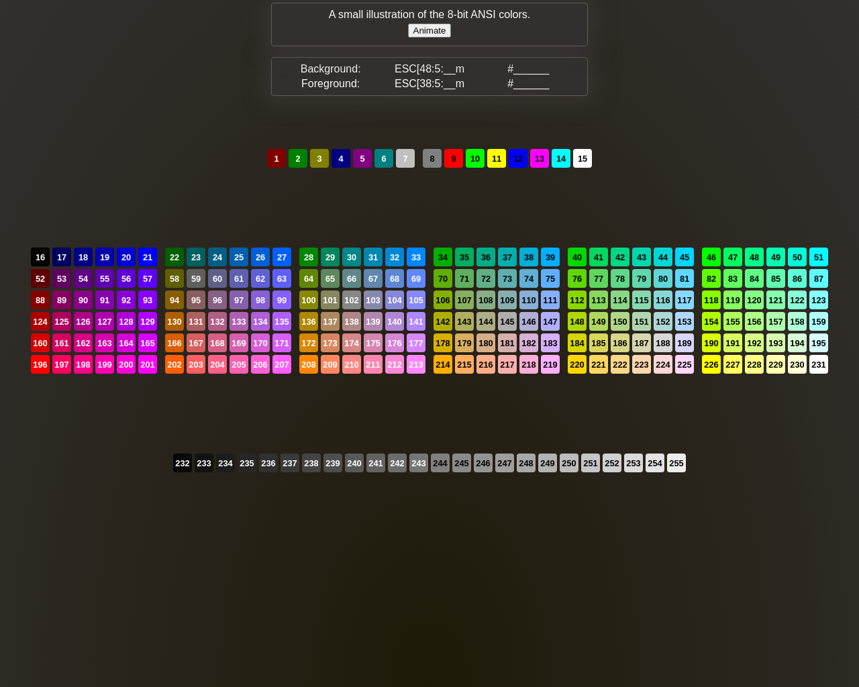Pick olive color swatch 3

[x=319, y=158]
